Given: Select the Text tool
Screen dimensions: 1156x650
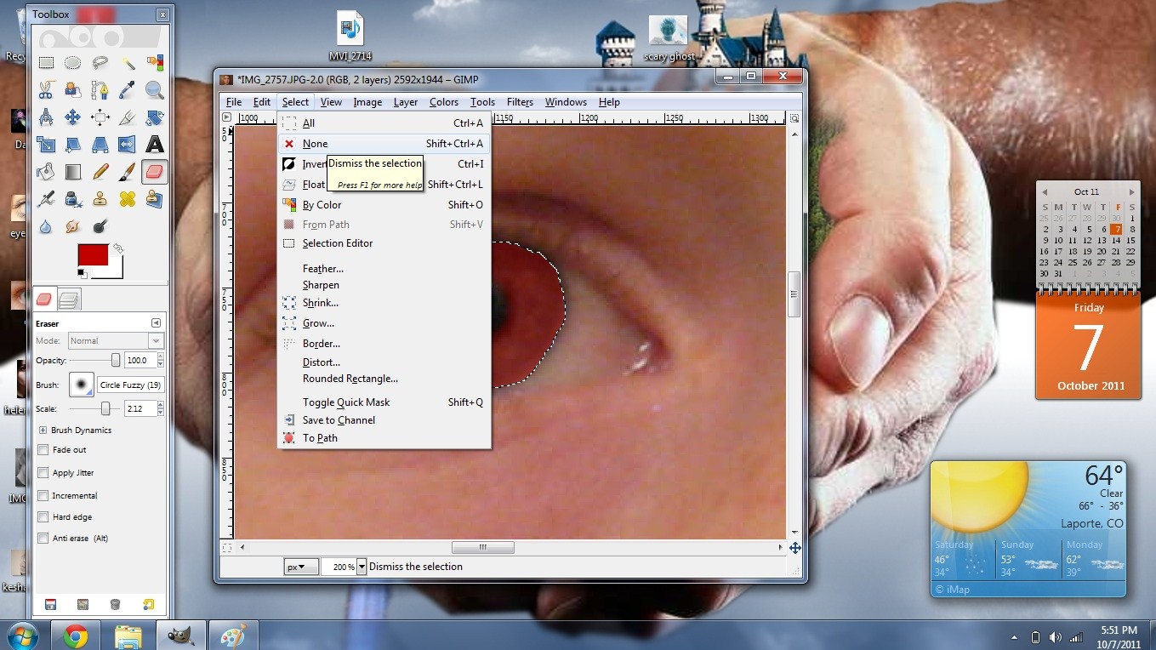Looking at the screenshot, I should click(x=155, y=145).
